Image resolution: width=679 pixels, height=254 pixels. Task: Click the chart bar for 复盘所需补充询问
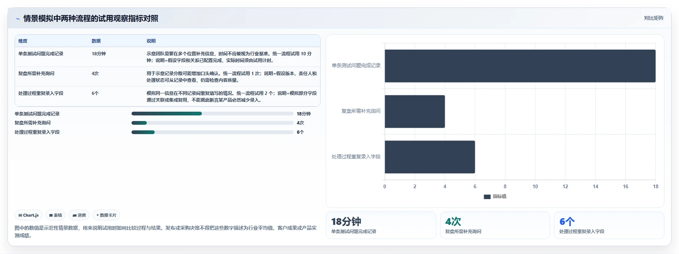415,111
